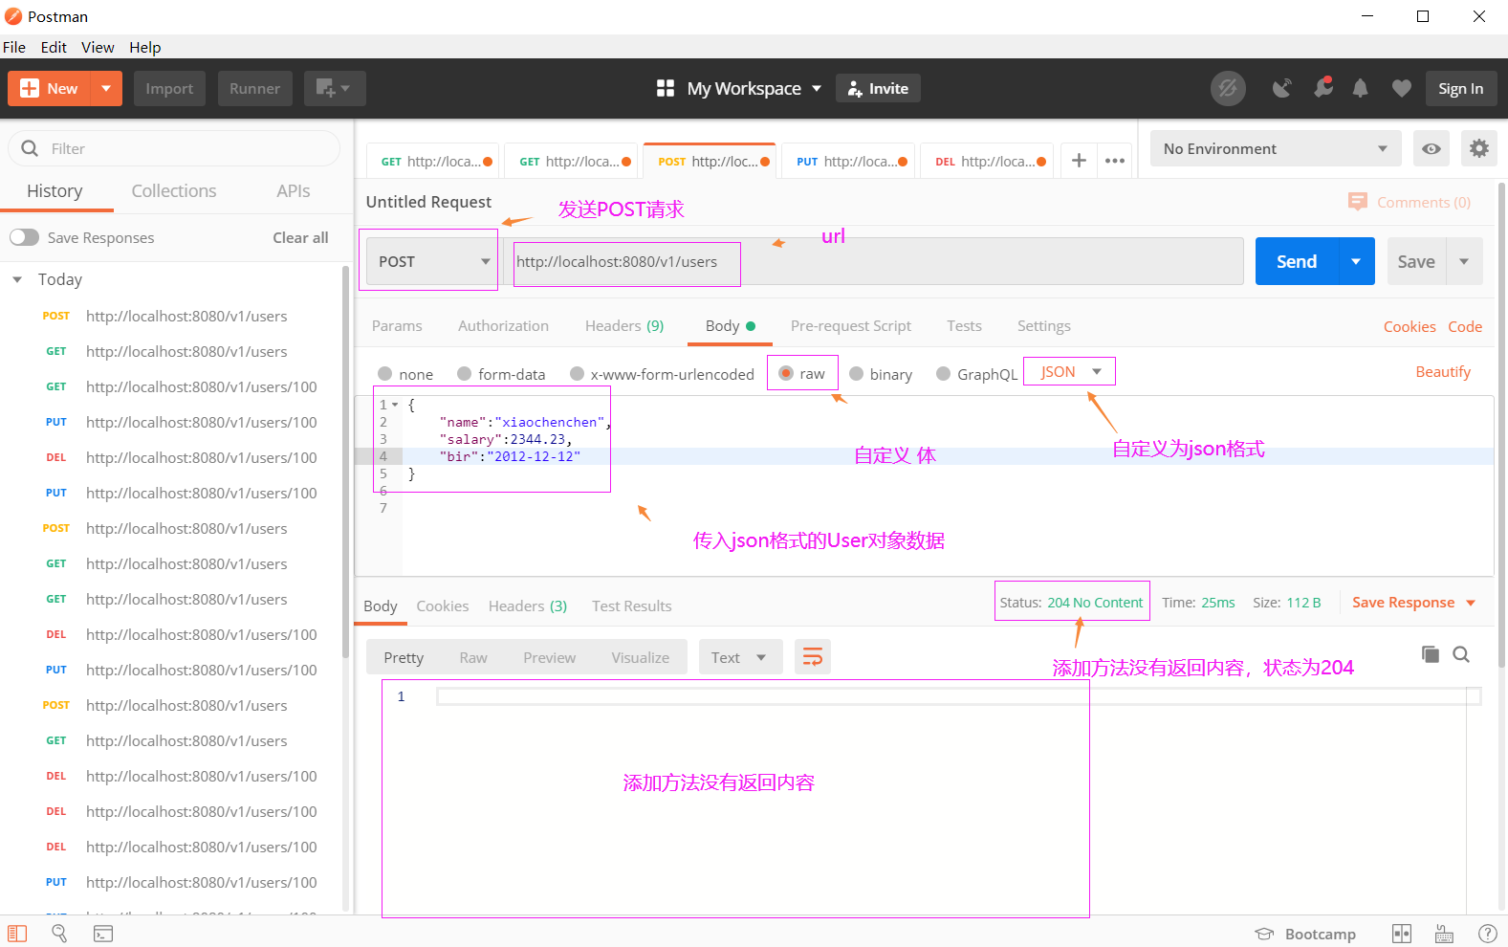Screen dimensions: 1508x947
Task: Click the Import button
Action: coord(169,88)
